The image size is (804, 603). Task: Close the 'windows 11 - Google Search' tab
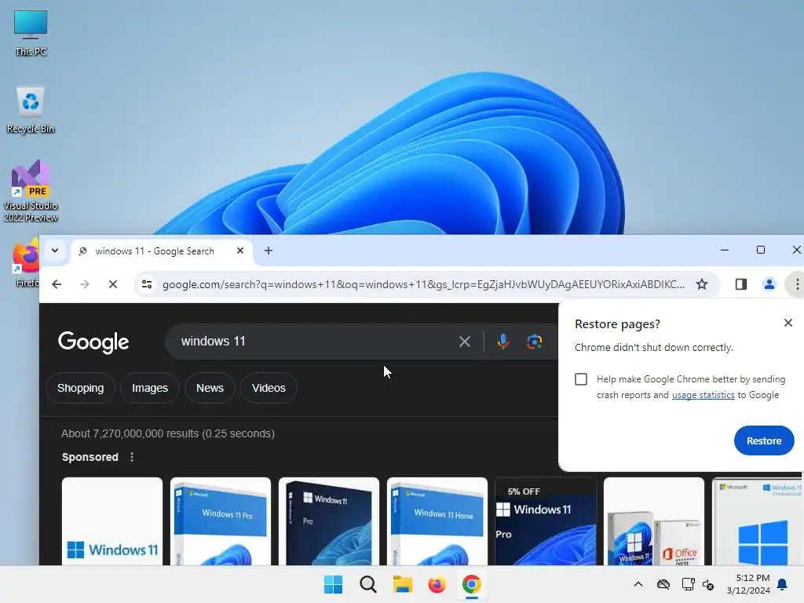[240, 250]
